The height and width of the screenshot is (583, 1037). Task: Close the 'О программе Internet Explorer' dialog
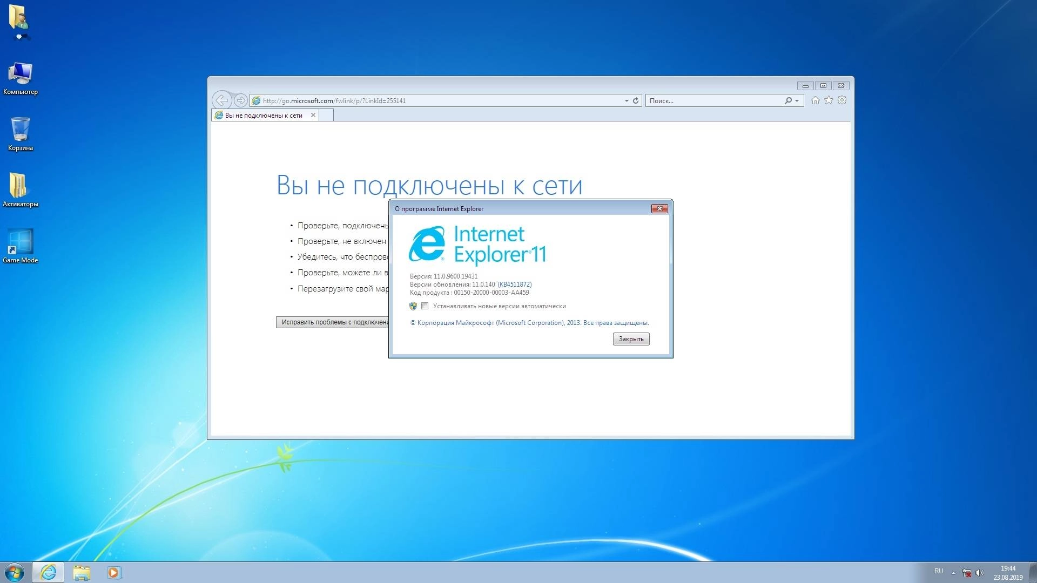click(x=659, y=209)
